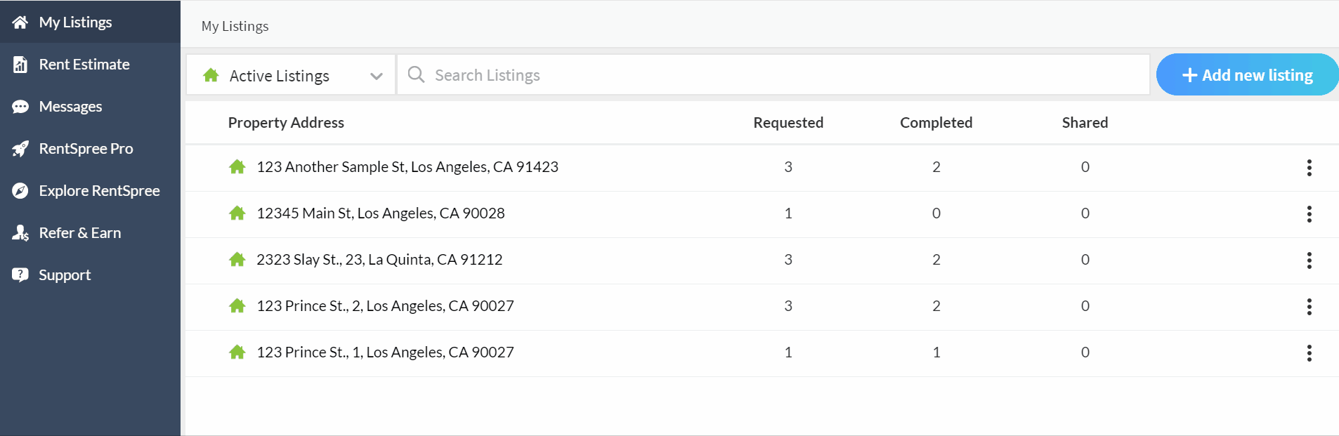The image size is (1339, 436).
Task: Select Refer & Earn in the sidebar
Action: [79, 232]
